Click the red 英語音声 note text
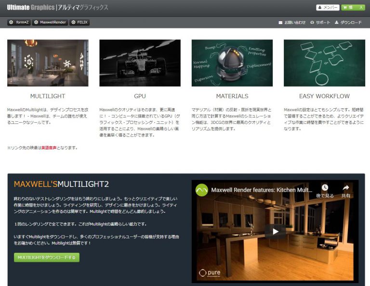 click(49, 148)
